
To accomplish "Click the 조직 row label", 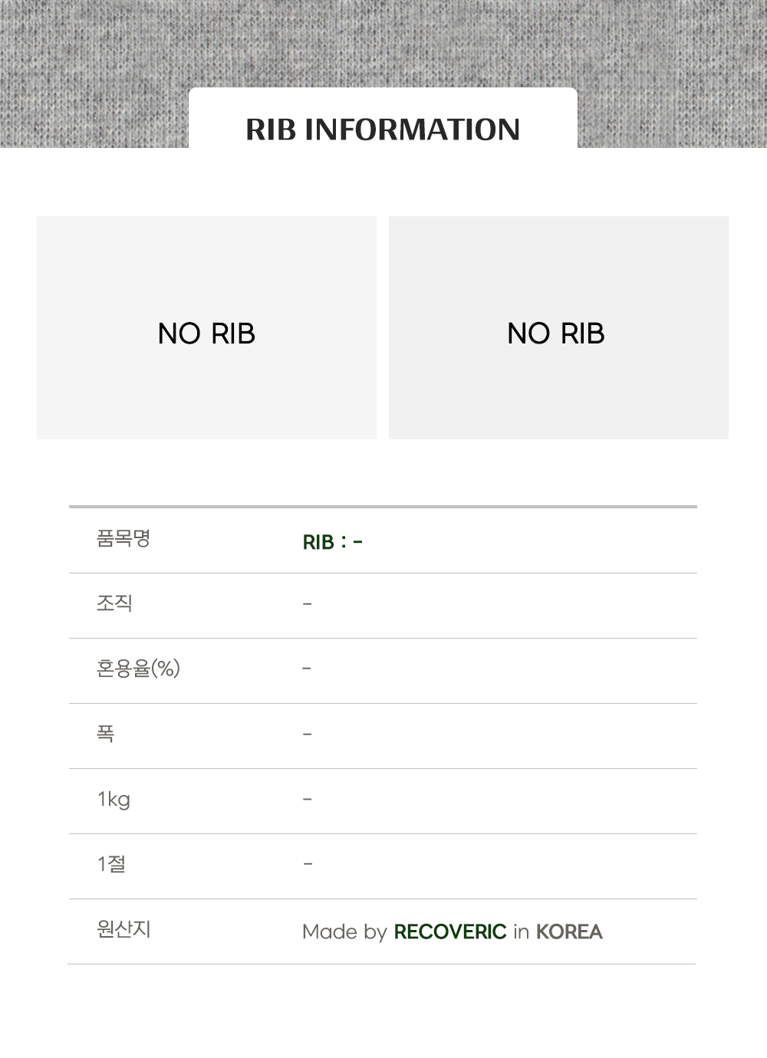I will click(114, 604).
